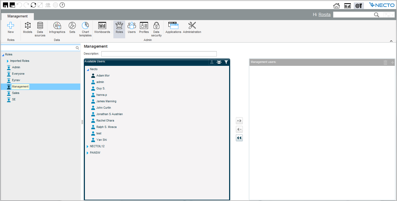Click the Rosita username link

(324, 15)
